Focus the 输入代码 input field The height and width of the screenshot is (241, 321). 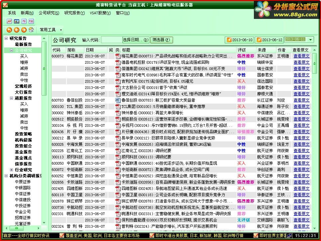(112, 40)
